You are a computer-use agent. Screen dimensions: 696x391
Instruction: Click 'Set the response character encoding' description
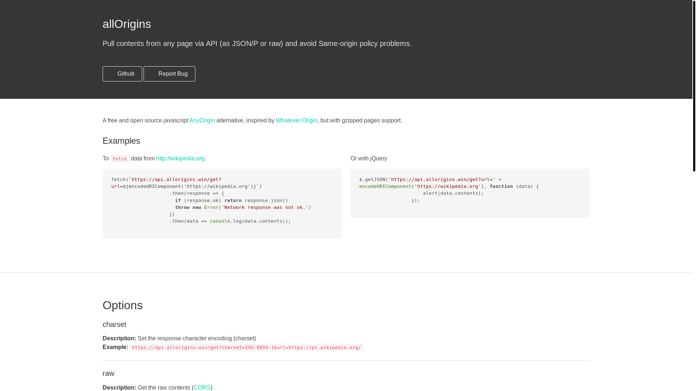pos(197,339)
